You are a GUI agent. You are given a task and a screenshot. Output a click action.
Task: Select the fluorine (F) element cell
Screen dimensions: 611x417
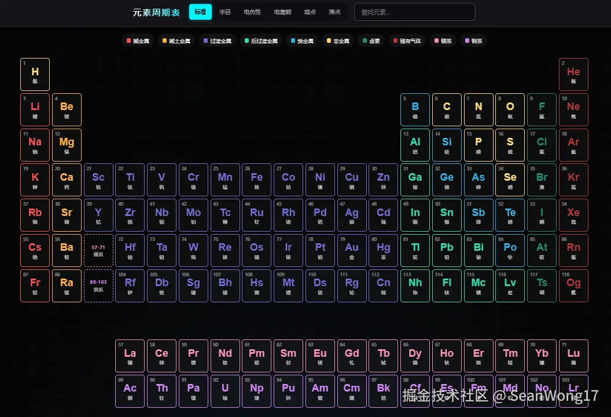pos(542,109)
